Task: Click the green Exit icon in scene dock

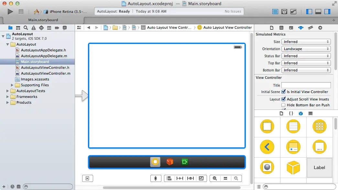Action: coord(185,162)
